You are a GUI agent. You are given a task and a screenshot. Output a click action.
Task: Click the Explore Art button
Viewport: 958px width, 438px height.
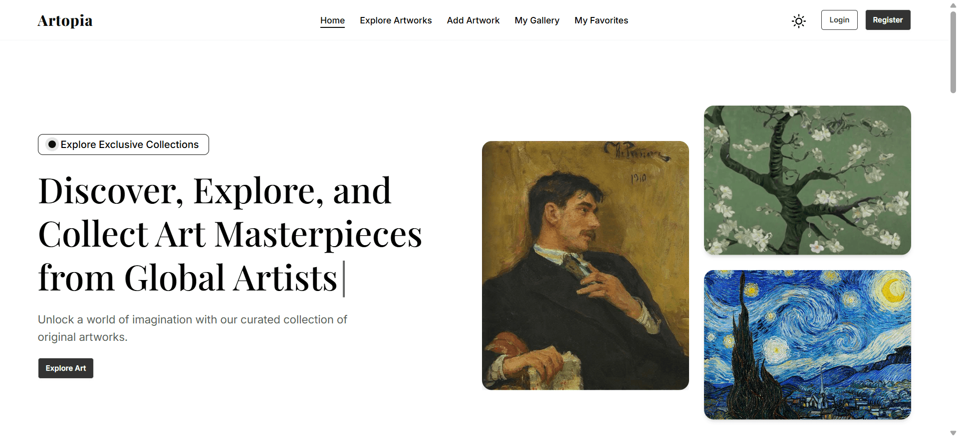coord(66,368)
